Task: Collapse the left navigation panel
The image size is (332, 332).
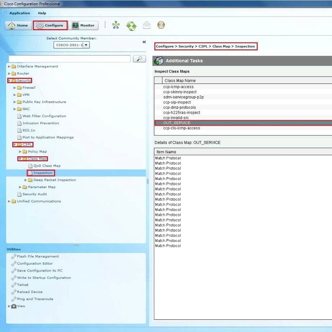Action: 144,42
